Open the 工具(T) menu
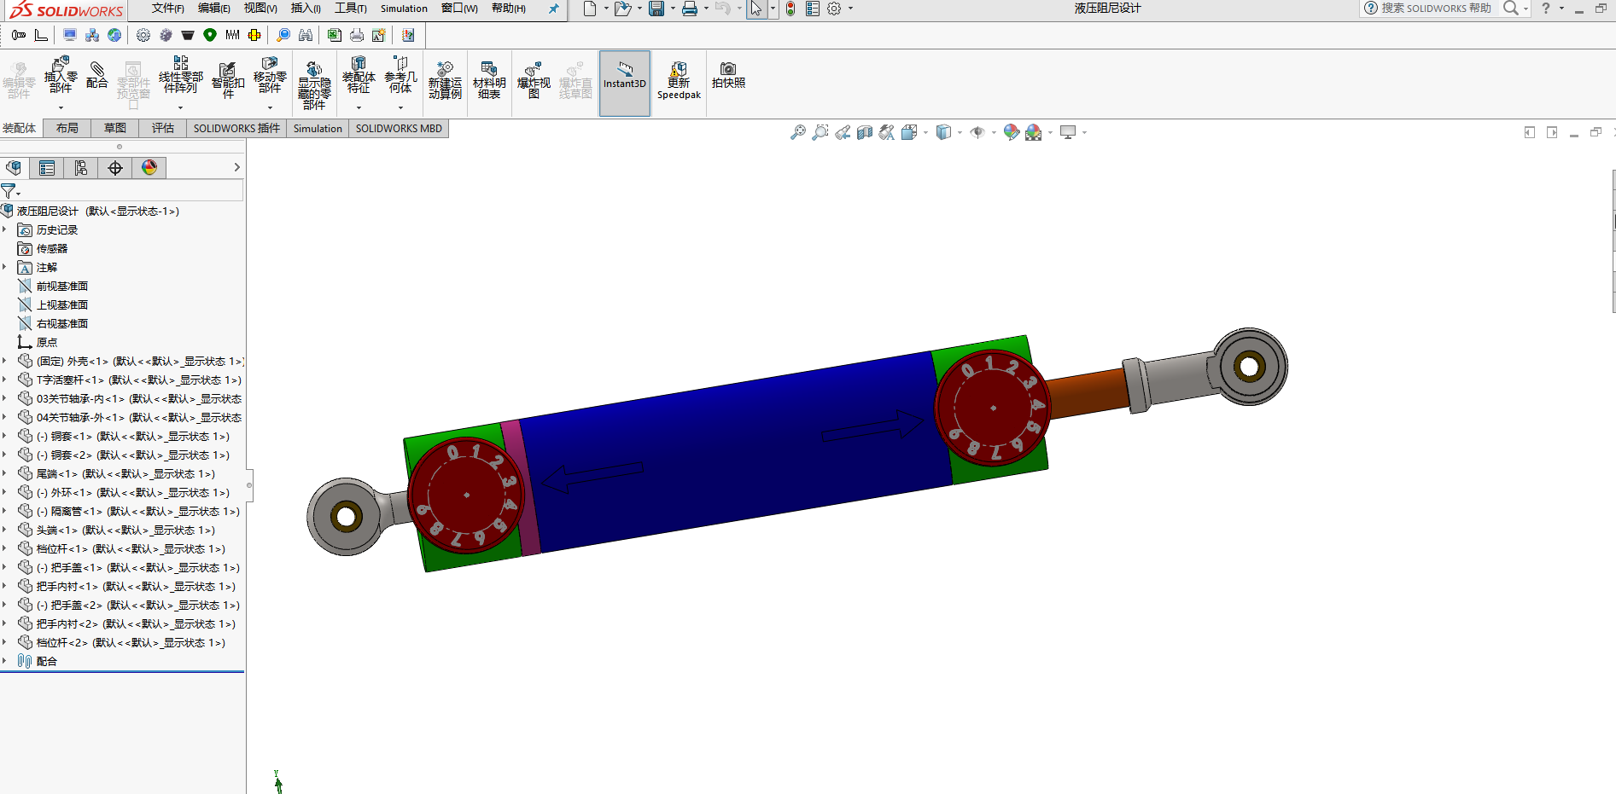 (x=351, y=9)
